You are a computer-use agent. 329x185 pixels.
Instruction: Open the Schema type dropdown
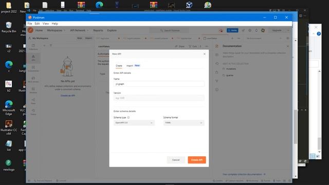[x=134, y=123]
